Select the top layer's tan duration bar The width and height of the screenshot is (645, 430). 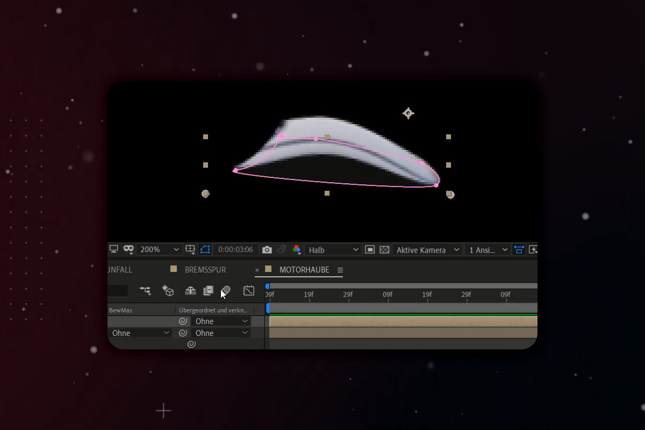pyautogui.click(x=403, y=321)
